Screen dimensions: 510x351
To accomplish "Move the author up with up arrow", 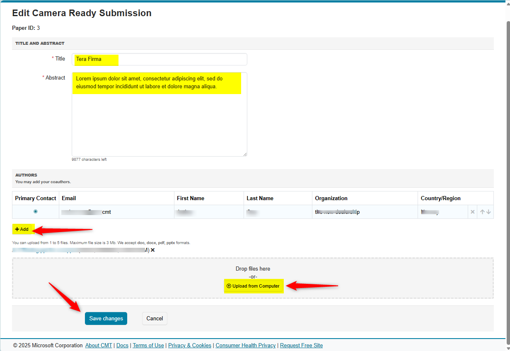I will [x=482, y=212].
